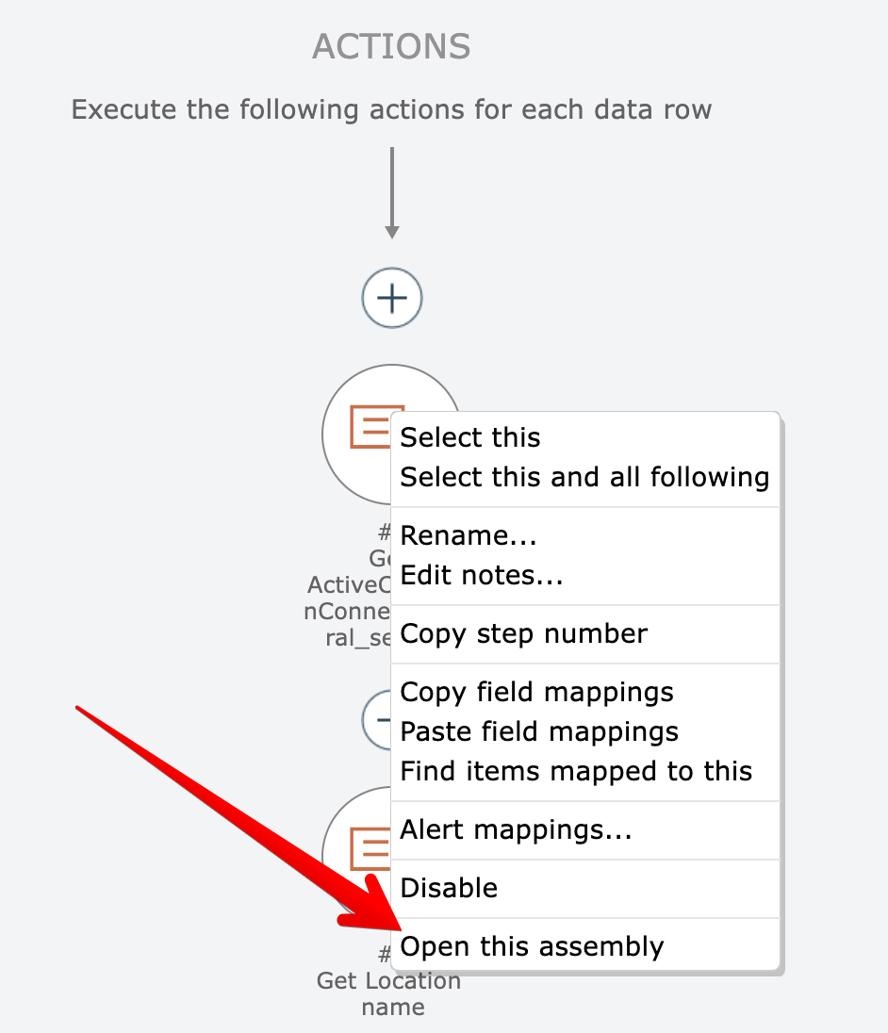Click 'Copy step number' in the menu

(523, 633)
